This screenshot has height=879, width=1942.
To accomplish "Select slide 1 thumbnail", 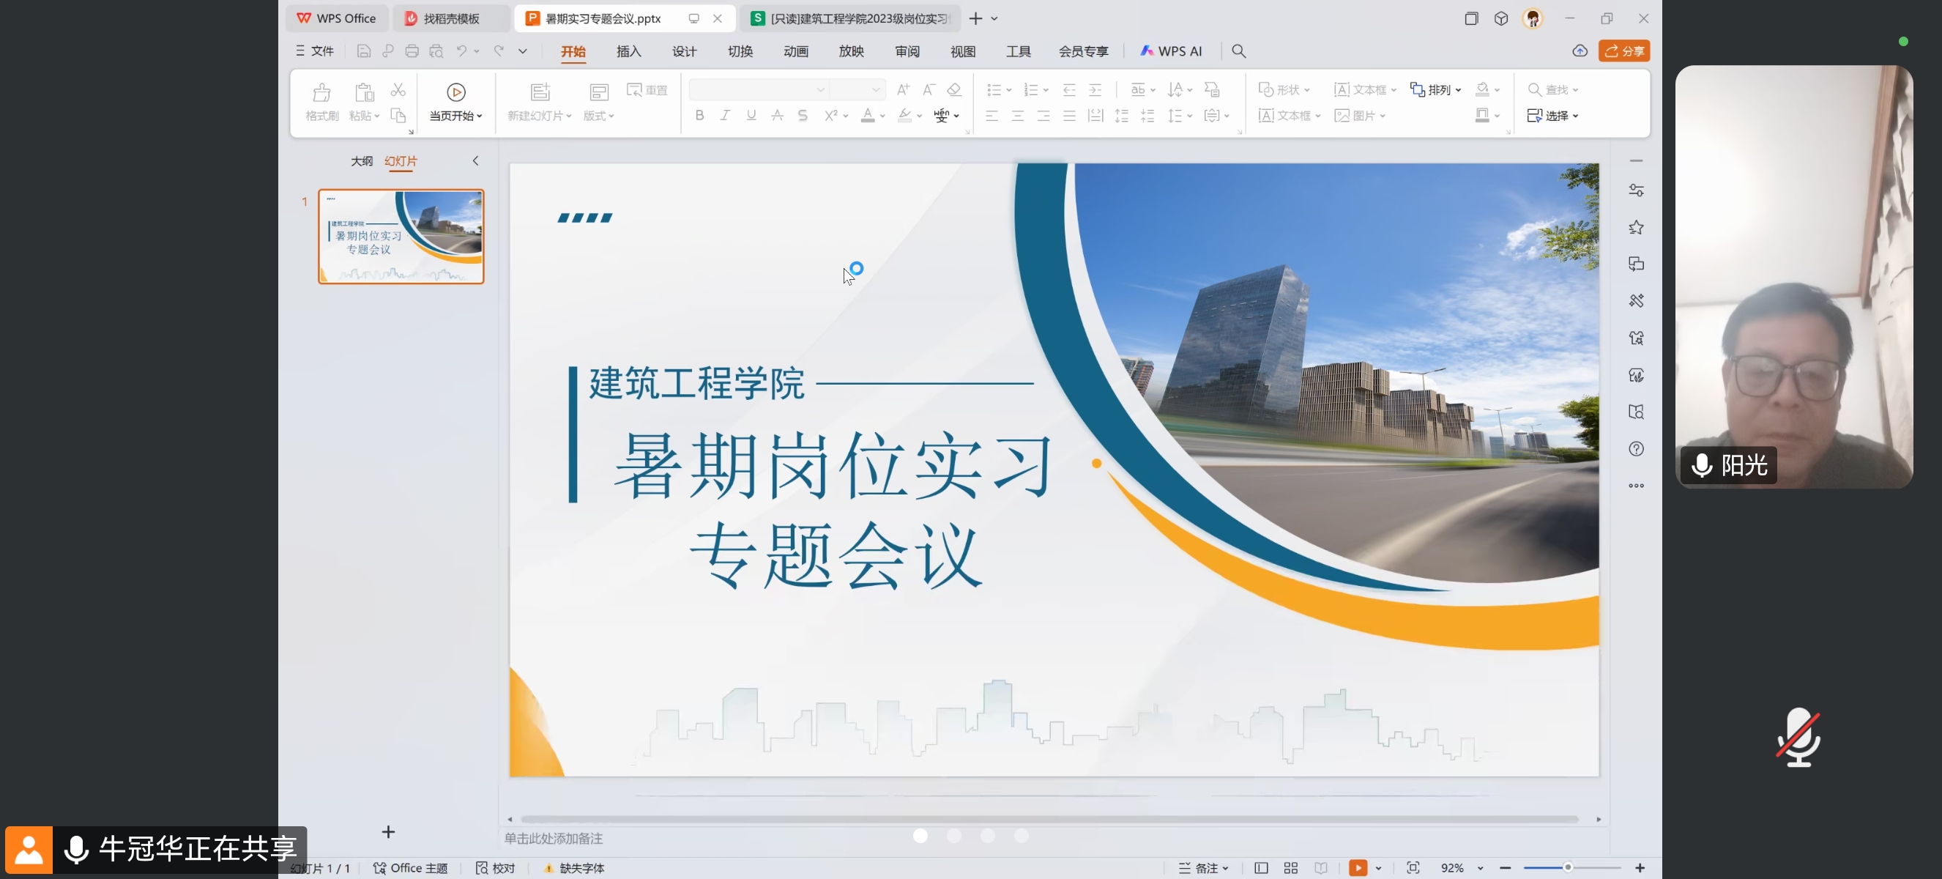I will [x=401, y=237].
